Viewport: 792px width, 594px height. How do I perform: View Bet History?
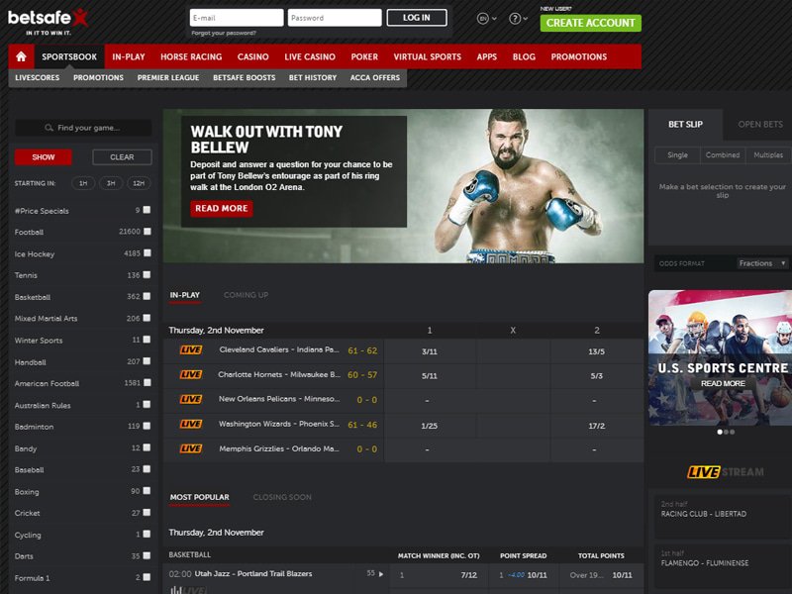coord(313,78)
